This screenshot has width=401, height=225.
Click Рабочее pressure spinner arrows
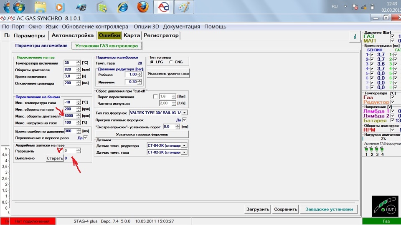click(x=140, y=75)
